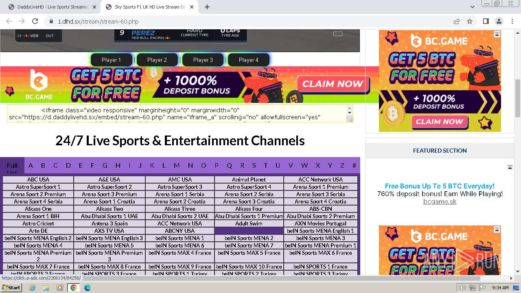This screenshot has height=293, width=521.
Task: Open beIN Sports MAX 5 France channel
Action: tap(249, 253)
